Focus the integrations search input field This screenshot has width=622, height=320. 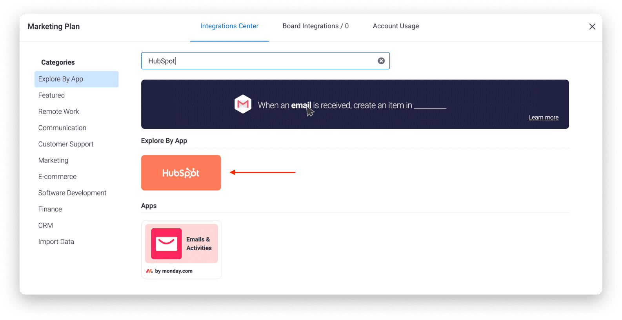pyautogui.click(x=266, y=61)
